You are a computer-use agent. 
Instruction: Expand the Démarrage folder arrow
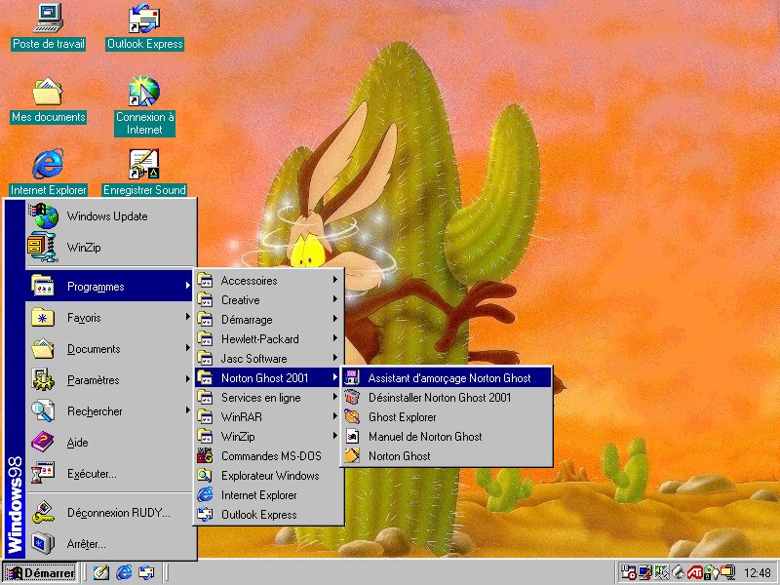pyautogui.click(x=335, y=319)
